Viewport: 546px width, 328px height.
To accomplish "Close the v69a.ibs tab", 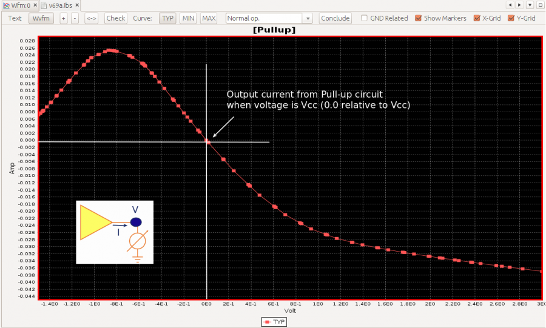I will [x=78, y=5].
